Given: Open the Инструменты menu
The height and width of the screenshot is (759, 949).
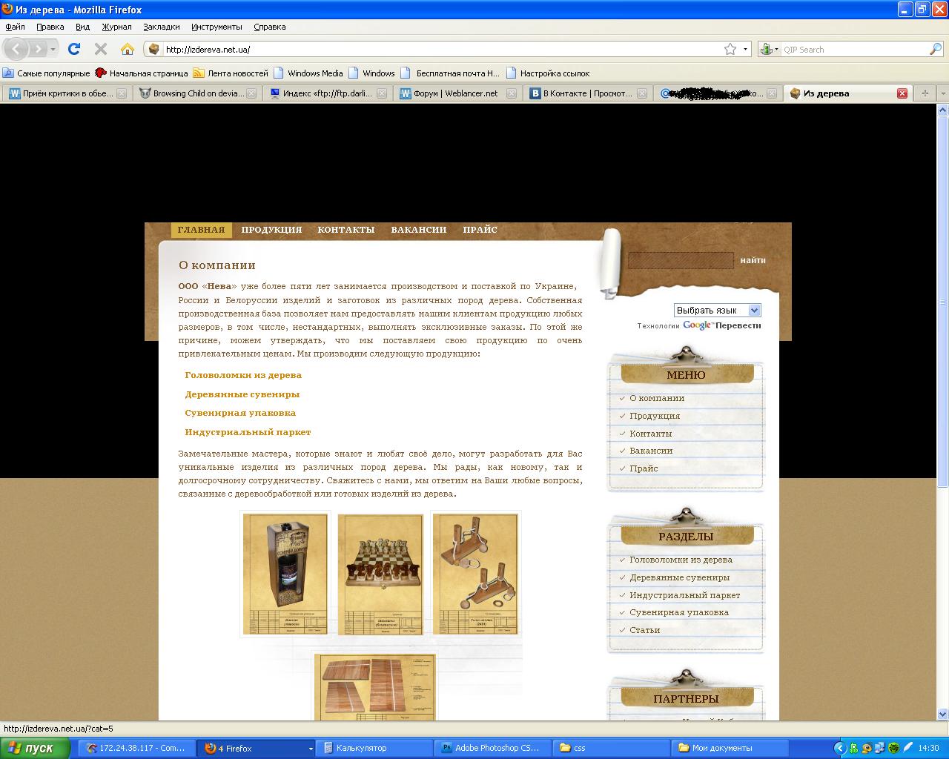Looking at the screenshot, I should coord(216,27).
